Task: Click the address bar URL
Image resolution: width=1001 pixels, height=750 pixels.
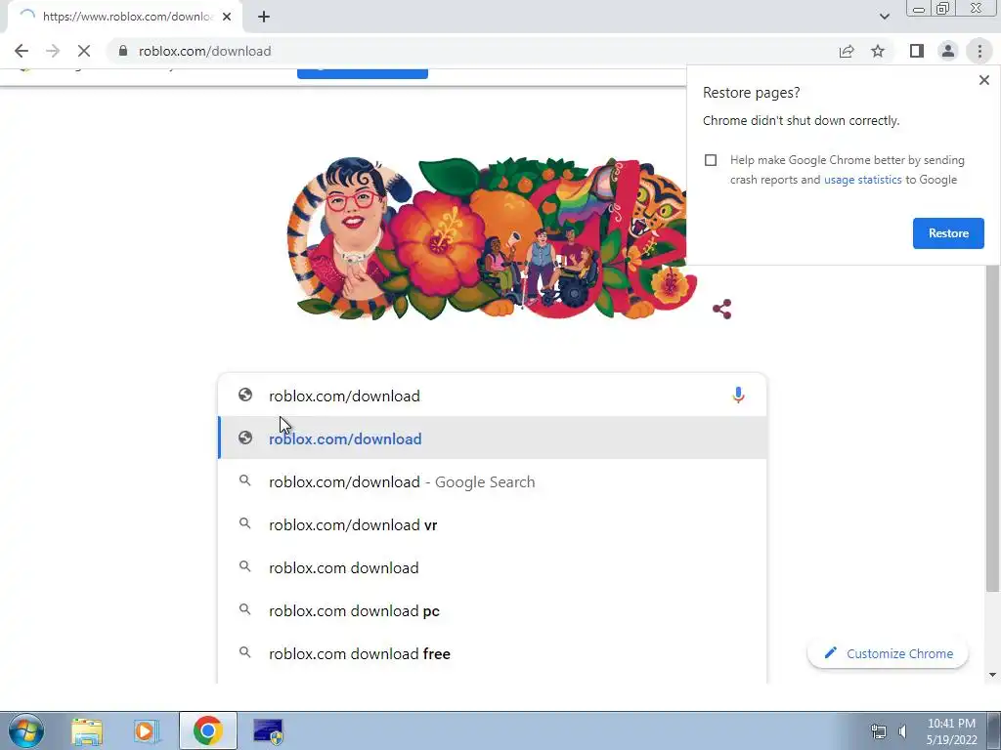Action: pyautogui.click(x=205, y=51)
